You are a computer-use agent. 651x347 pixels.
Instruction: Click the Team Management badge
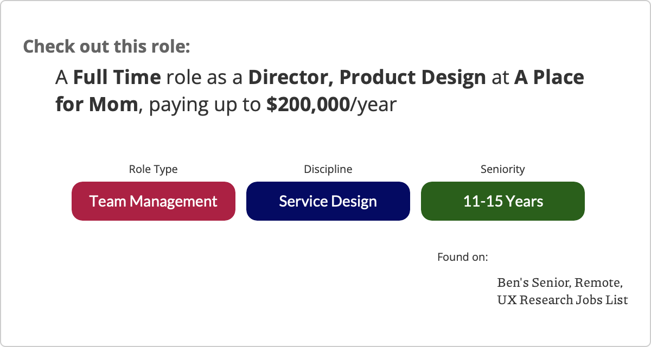tap(154, 201)
